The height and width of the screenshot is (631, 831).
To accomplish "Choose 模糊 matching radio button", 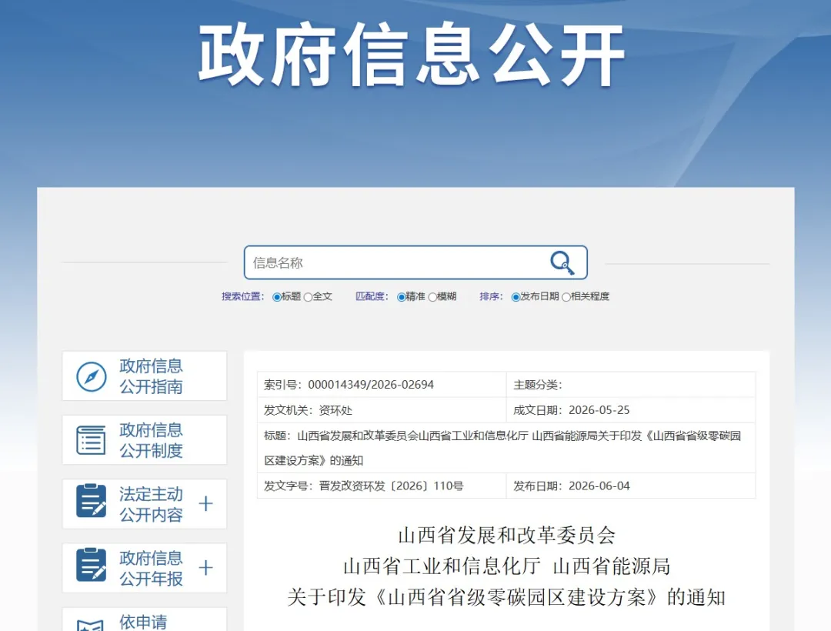I will pos(432,297).
